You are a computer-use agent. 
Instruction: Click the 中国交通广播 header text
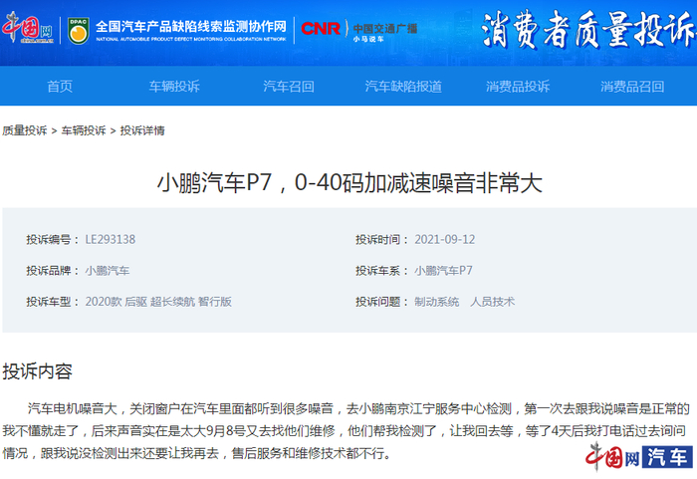coord(385,29)
